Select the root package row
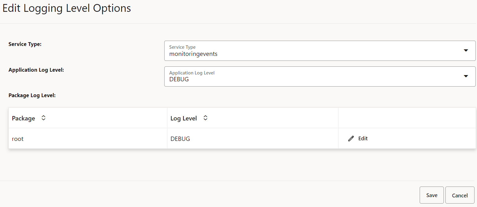This screenshot has width=477, height=207. [17, 139]
